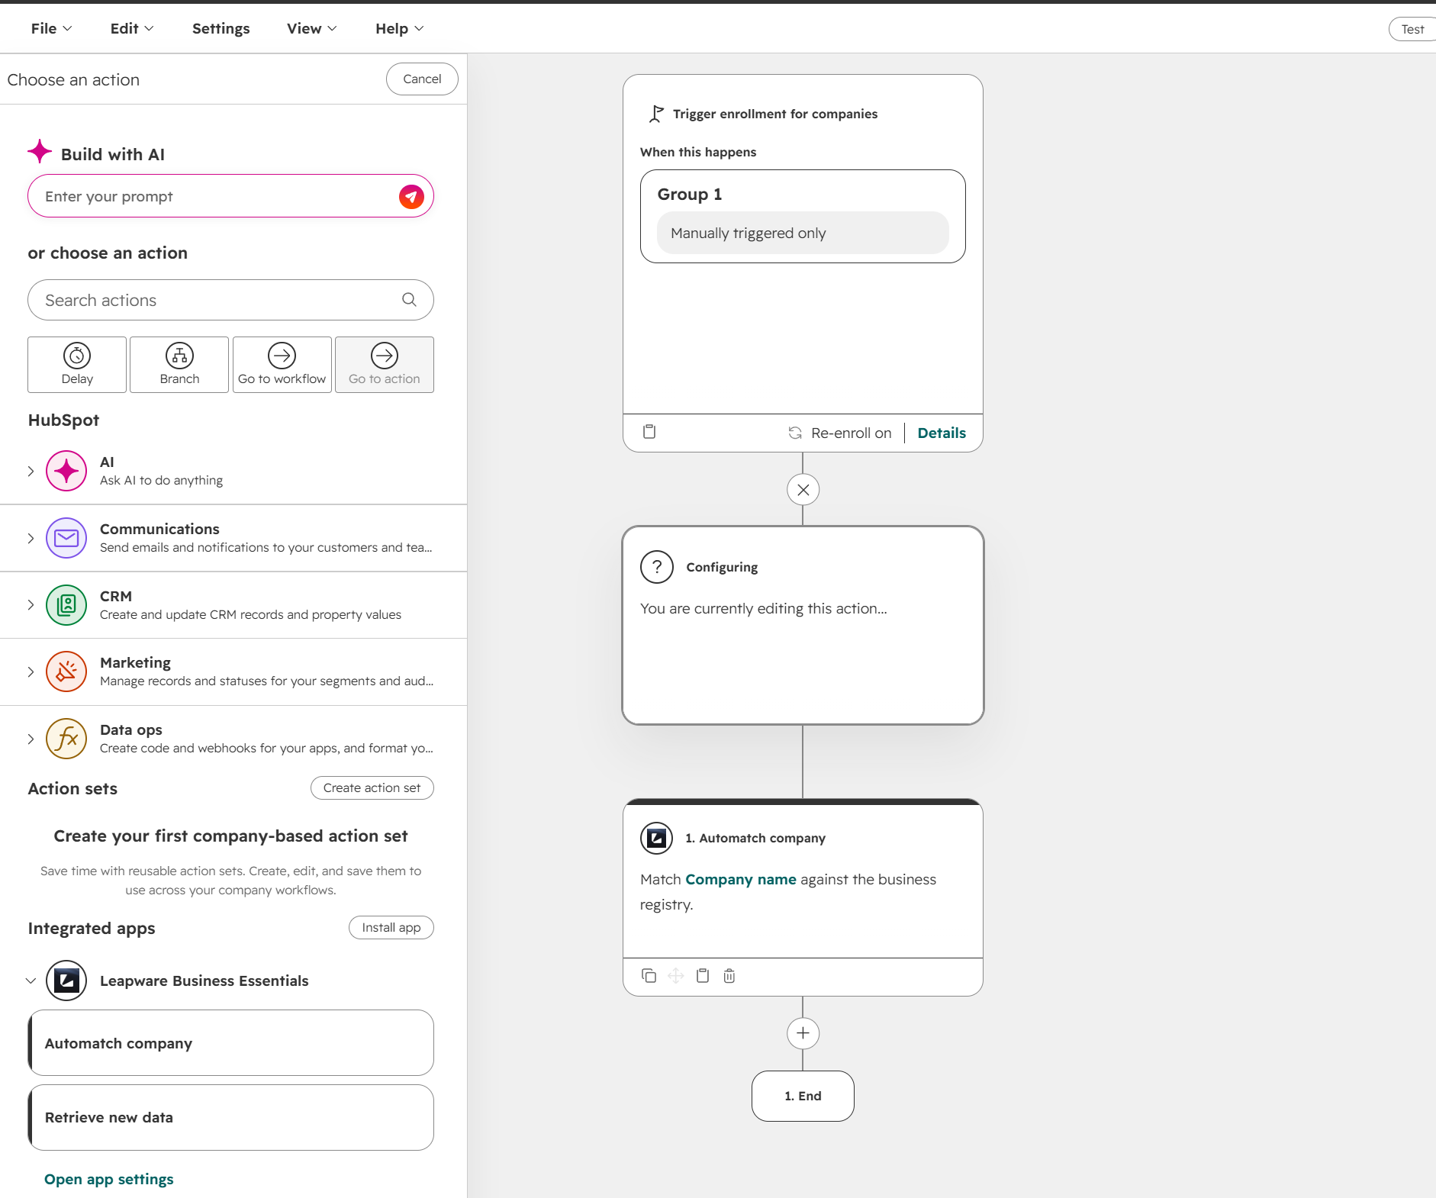Click the Communications envelope icon
1436x1198 pixels.
[66, 538]
